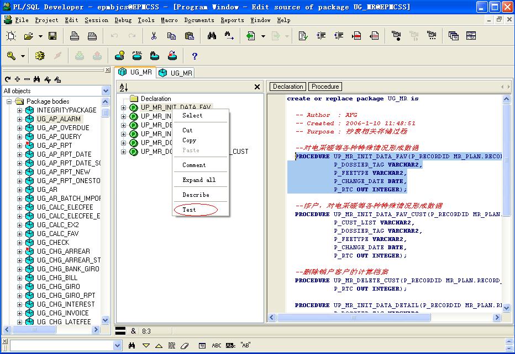Screen dimensions: 515x354
Task: Click the Execute gear icon
Action: pyautogui.click(x=39, y=56)
